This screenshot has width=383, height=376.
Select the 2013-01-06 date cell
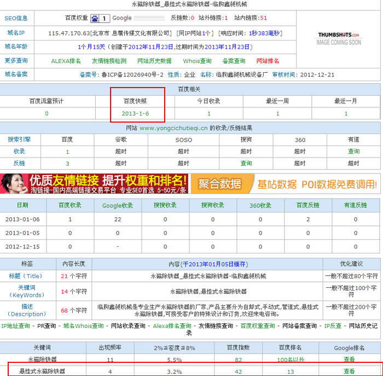22,219
